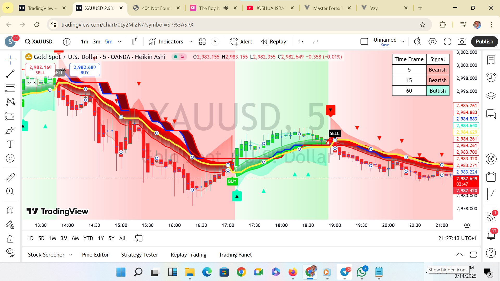The height and width of the screenshot is (281, 500).
Task: Open the Help Center question icon
Action: pos(491,253)
